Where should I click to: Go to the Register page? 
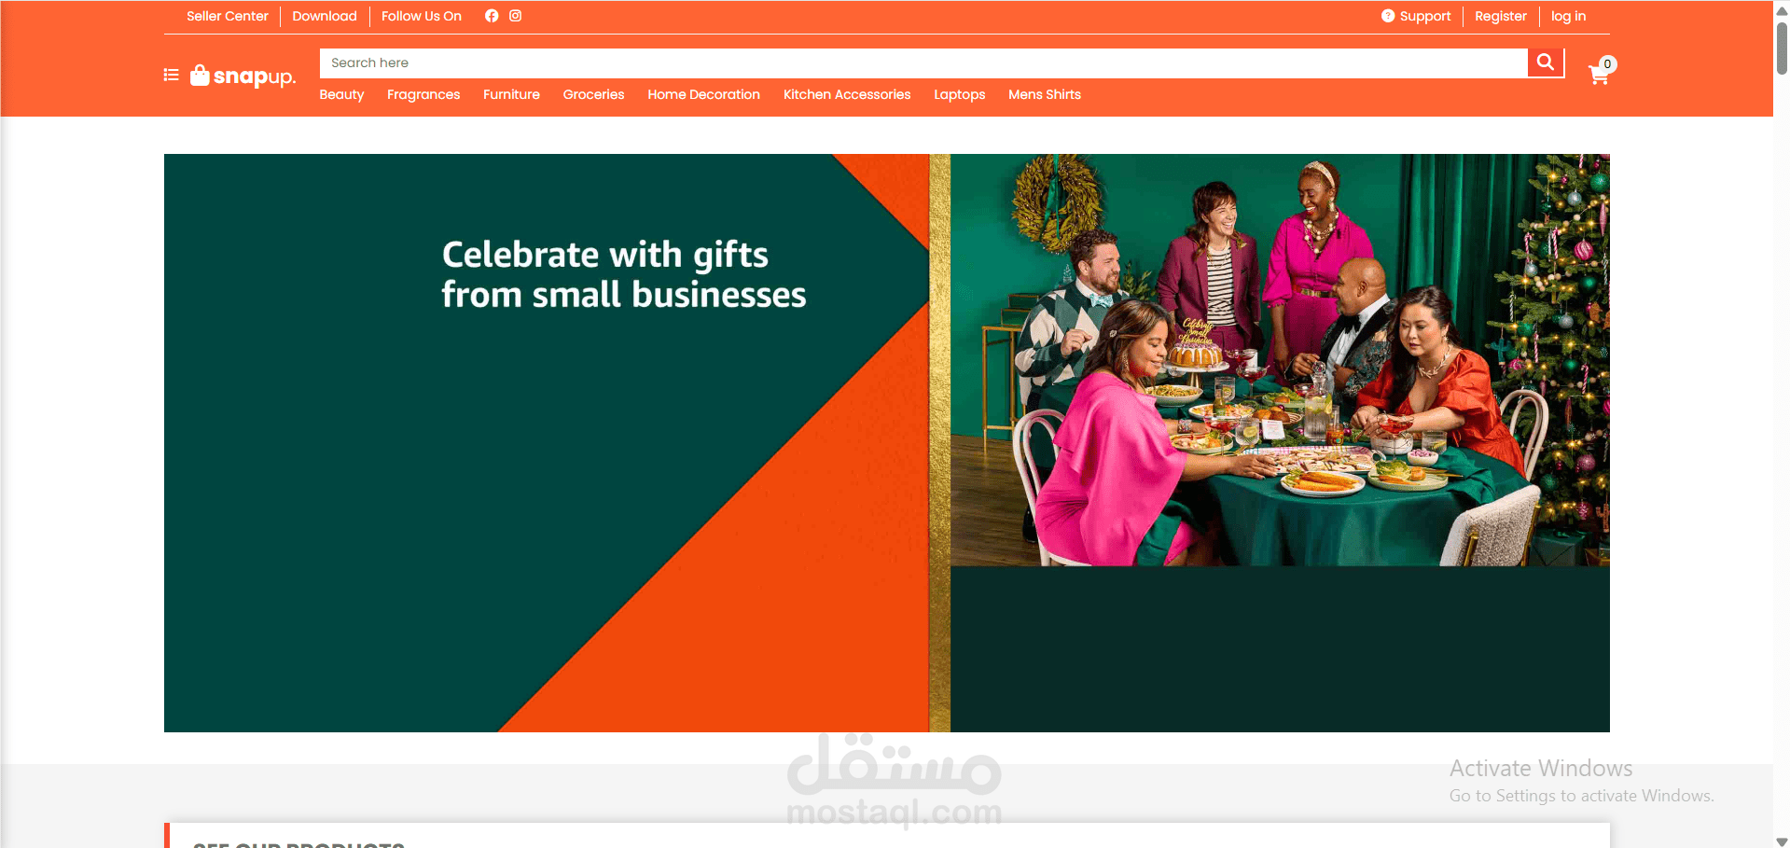tap(1501, 16)
